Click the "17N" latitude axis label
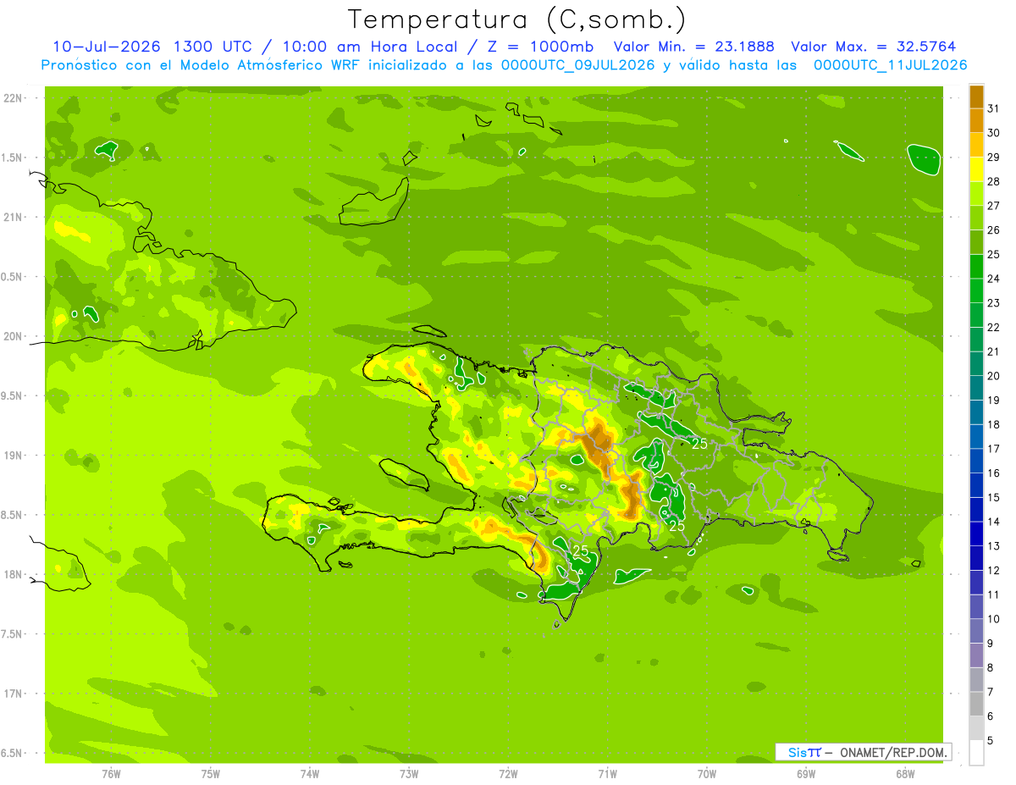Viewport: 1016px width, 785px height. [13, 694]
